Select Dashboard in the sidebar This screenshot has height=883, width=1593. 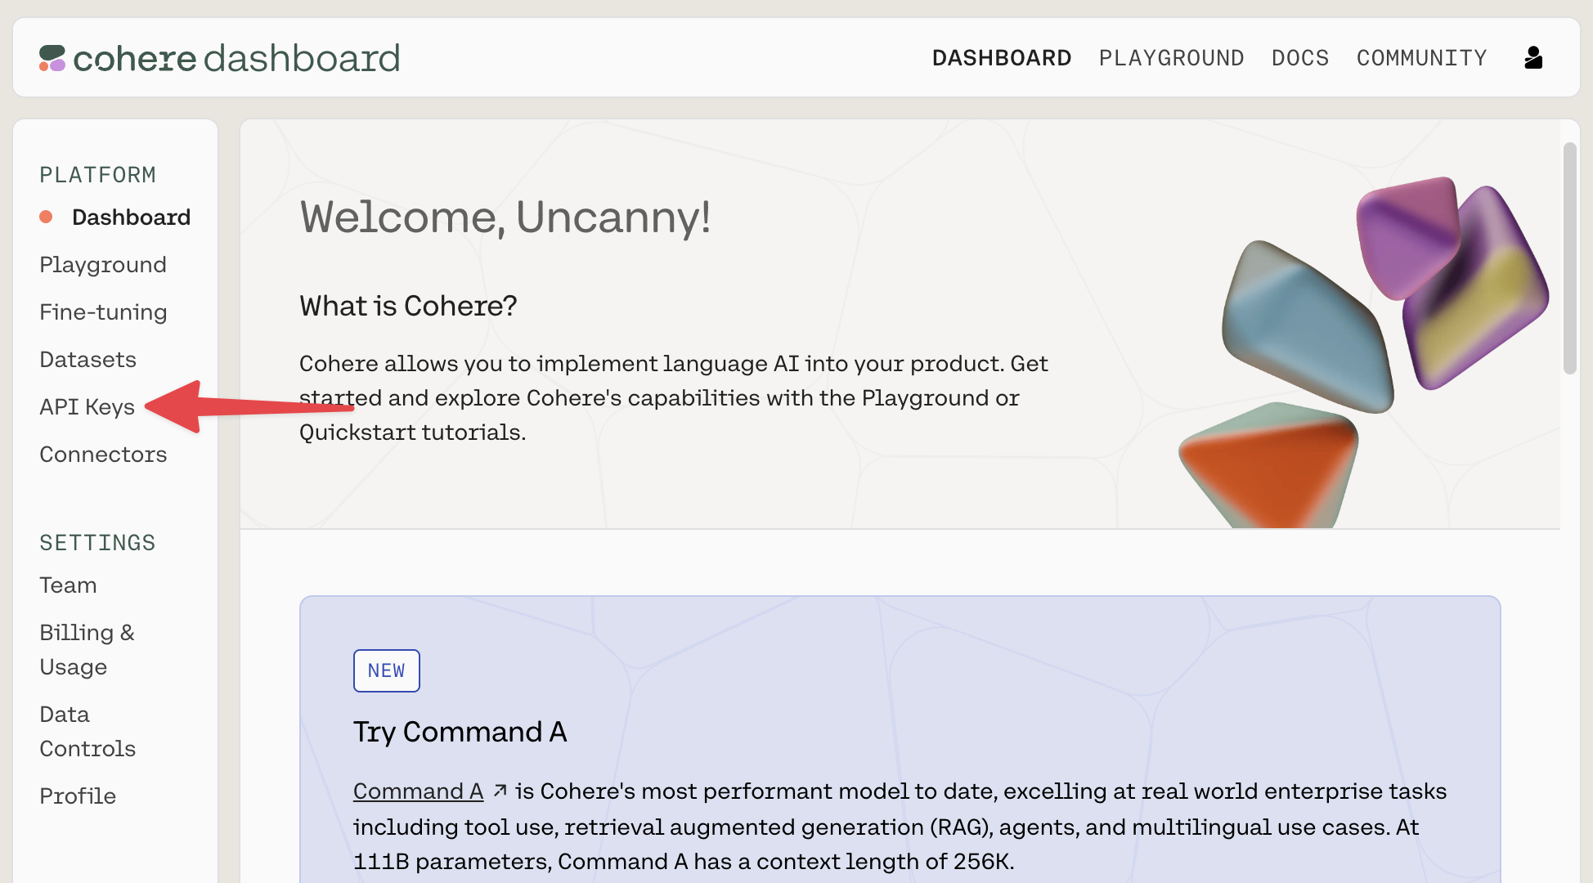click(131, 217)
